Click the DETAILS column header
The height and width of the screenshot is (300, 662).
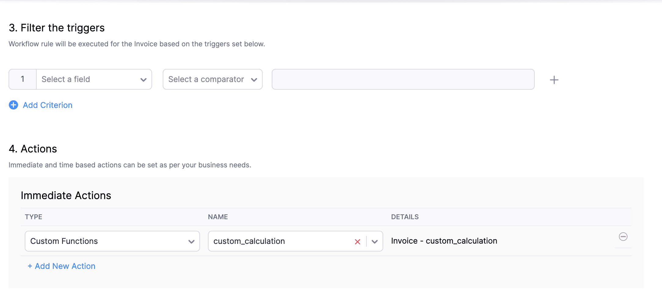405,217
